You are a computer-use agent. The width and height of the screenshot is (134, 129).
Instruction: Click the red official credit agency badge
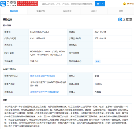28,4
